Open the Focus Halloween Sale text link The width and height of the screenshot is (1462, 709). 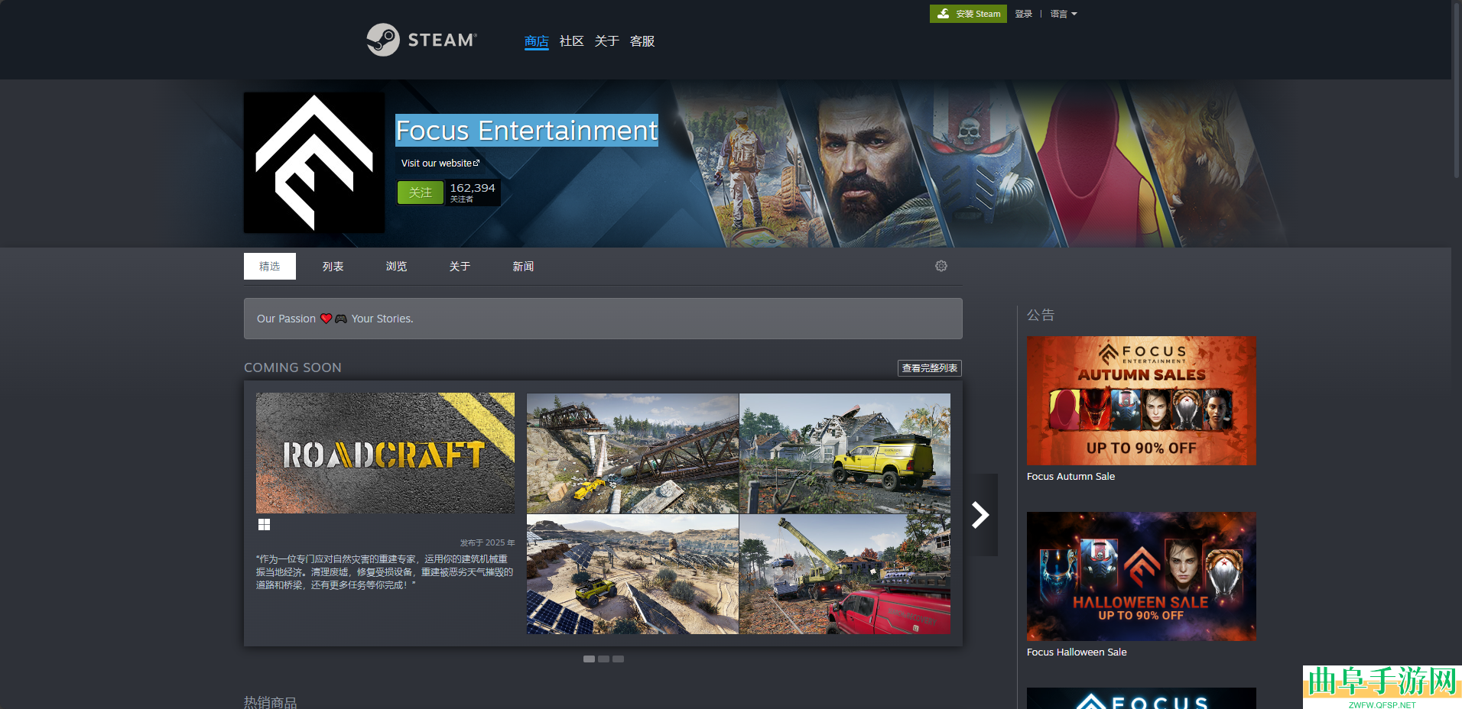1077,652
